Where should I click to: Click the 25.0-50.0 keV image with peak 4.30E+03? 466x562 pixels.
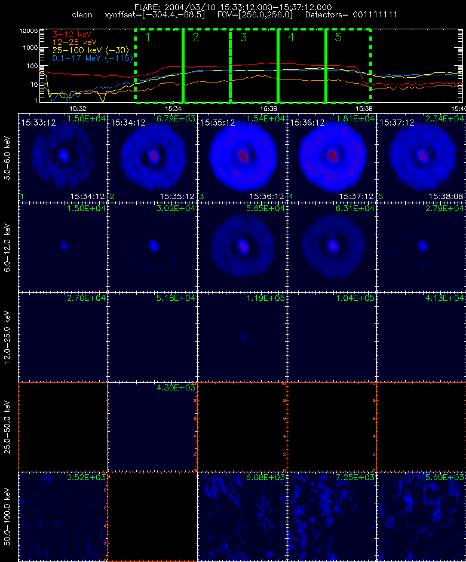[x=152, y=427]
